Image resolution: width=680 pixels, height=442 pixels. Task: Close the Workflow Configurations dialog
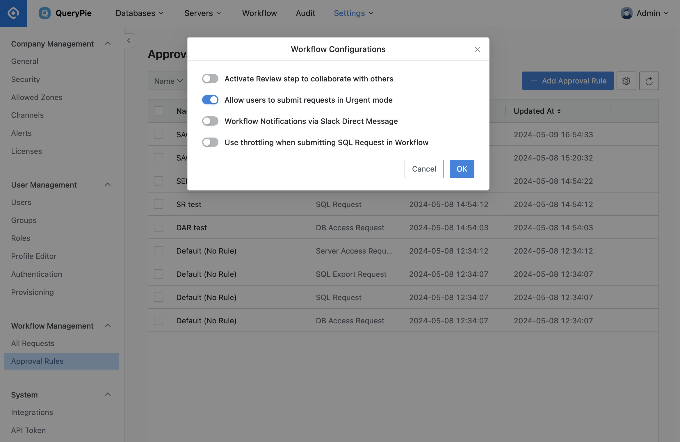(x=477, y=49)
